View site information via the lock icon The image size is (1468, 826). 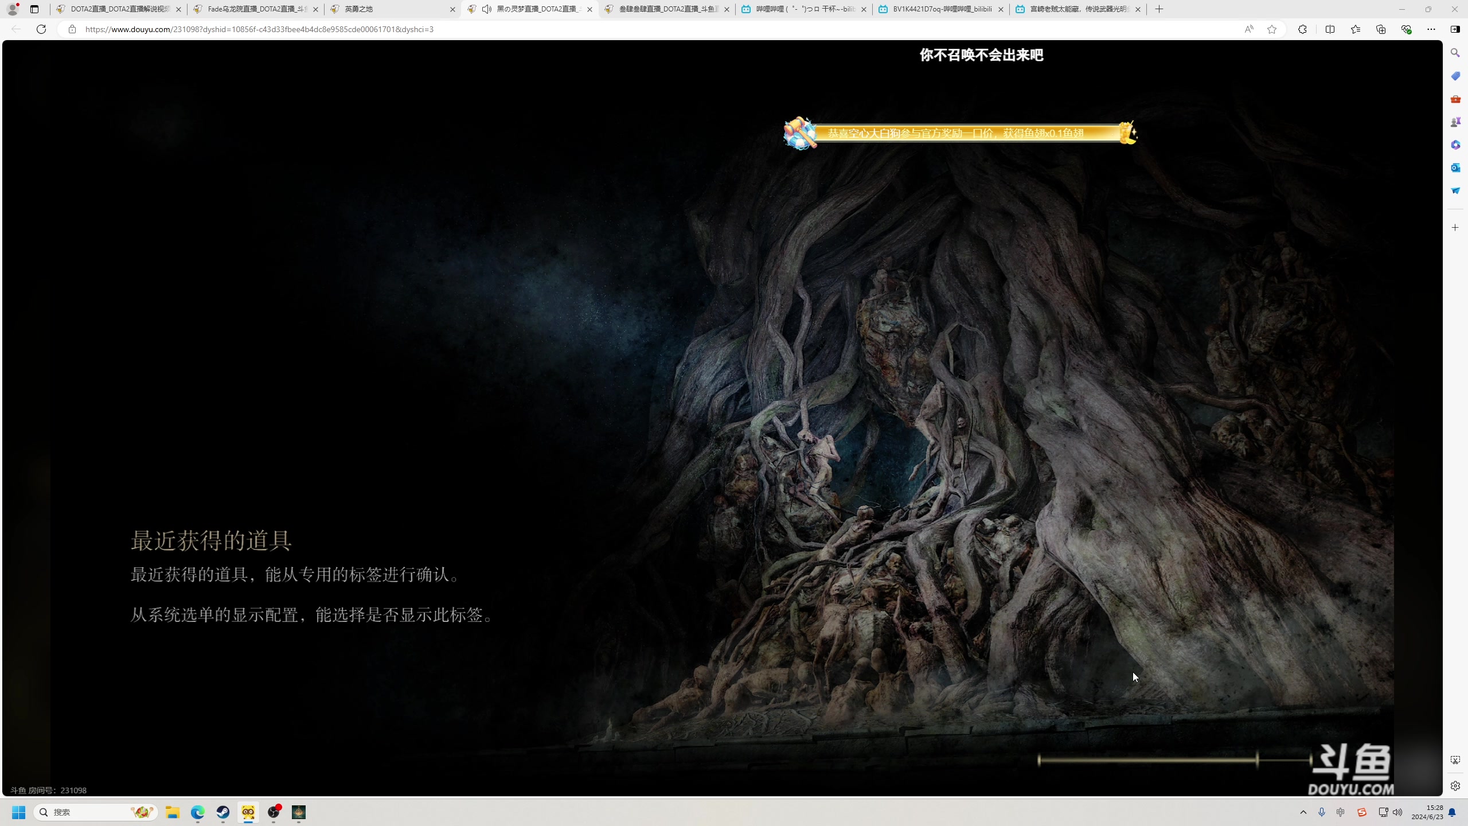tap(72, 29)
